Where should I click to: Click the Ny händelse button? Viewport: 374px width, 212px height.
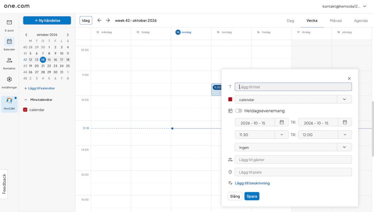click(47, 20)
